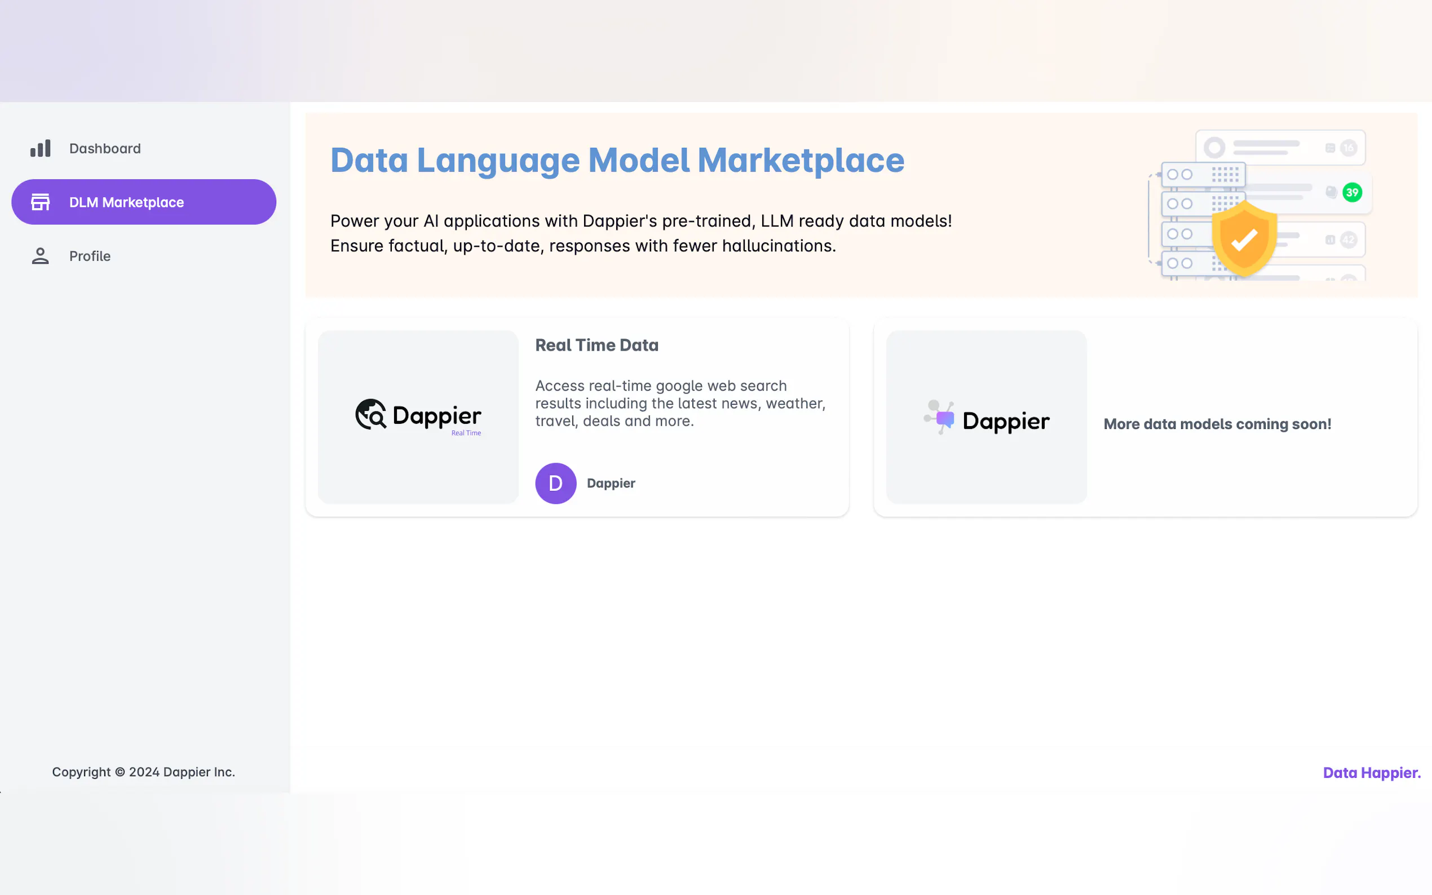The height and width of the screenshot is (895, 1432).
Task: Click More data models coming soon text
Action: tap(1217, 424)
